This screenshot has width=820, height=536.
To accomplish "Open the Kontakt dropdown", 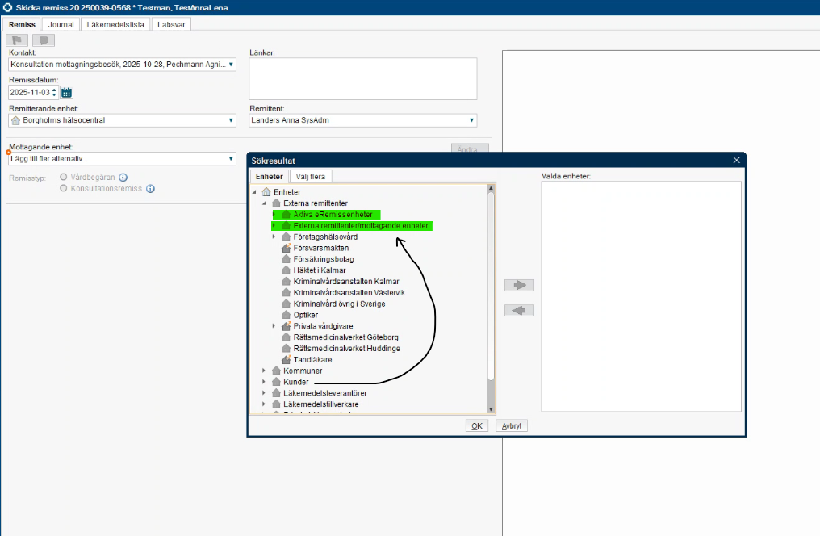I will coord(231,65).
